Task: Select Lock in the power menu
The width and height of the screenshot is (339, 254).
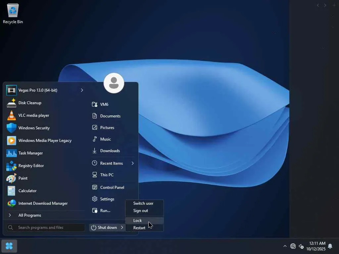Action: (137, 221)
